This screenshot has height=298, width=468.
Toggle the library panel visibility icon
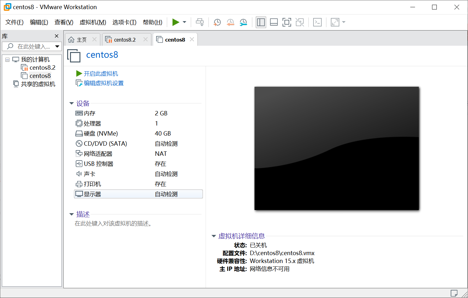tap(261, 22)
